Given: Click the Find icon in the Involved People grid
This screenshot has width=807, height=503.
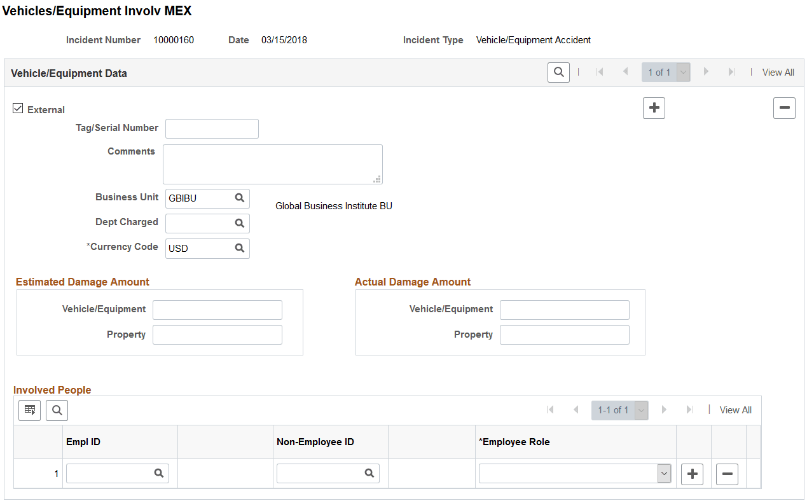Looking at the screenshot, I should [x=57, y=410].
